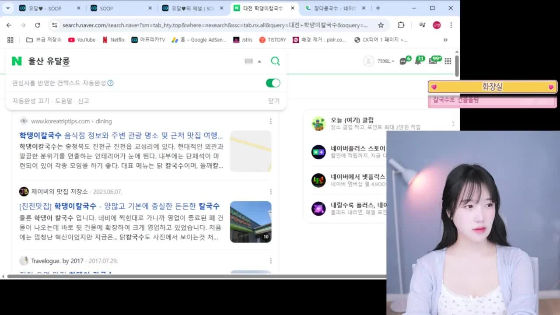Click the green Naver search magnifier icon
Viewport: 560px width, 315px height.
coord(275,61)
